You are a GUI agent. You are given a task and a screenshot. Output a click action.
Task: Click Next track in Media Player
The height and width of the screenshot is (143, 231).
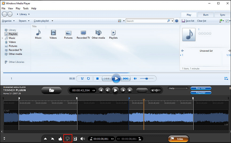click(x=125, y=79)
